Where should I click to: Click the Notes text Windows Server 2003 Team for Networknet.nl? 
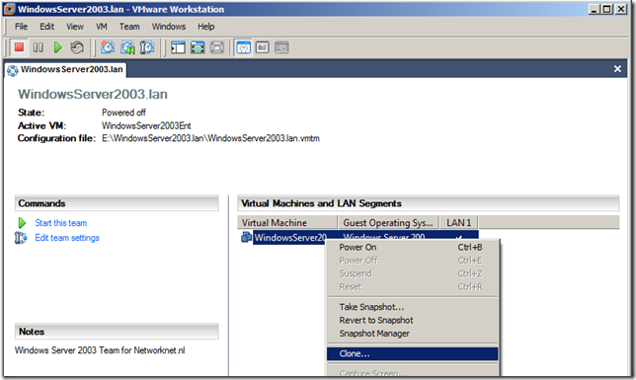(100, 350)
